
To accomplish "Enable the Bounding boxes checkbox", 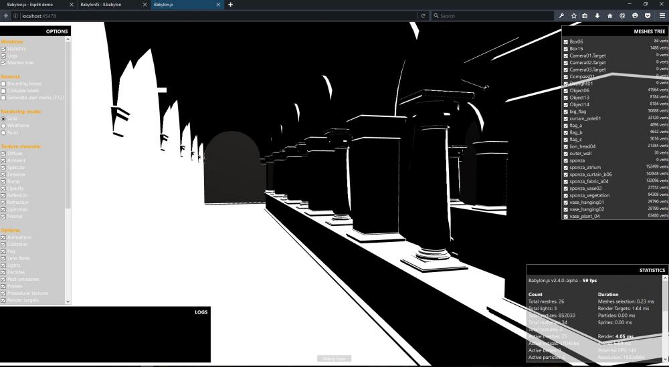I will (x=3, y=84).
